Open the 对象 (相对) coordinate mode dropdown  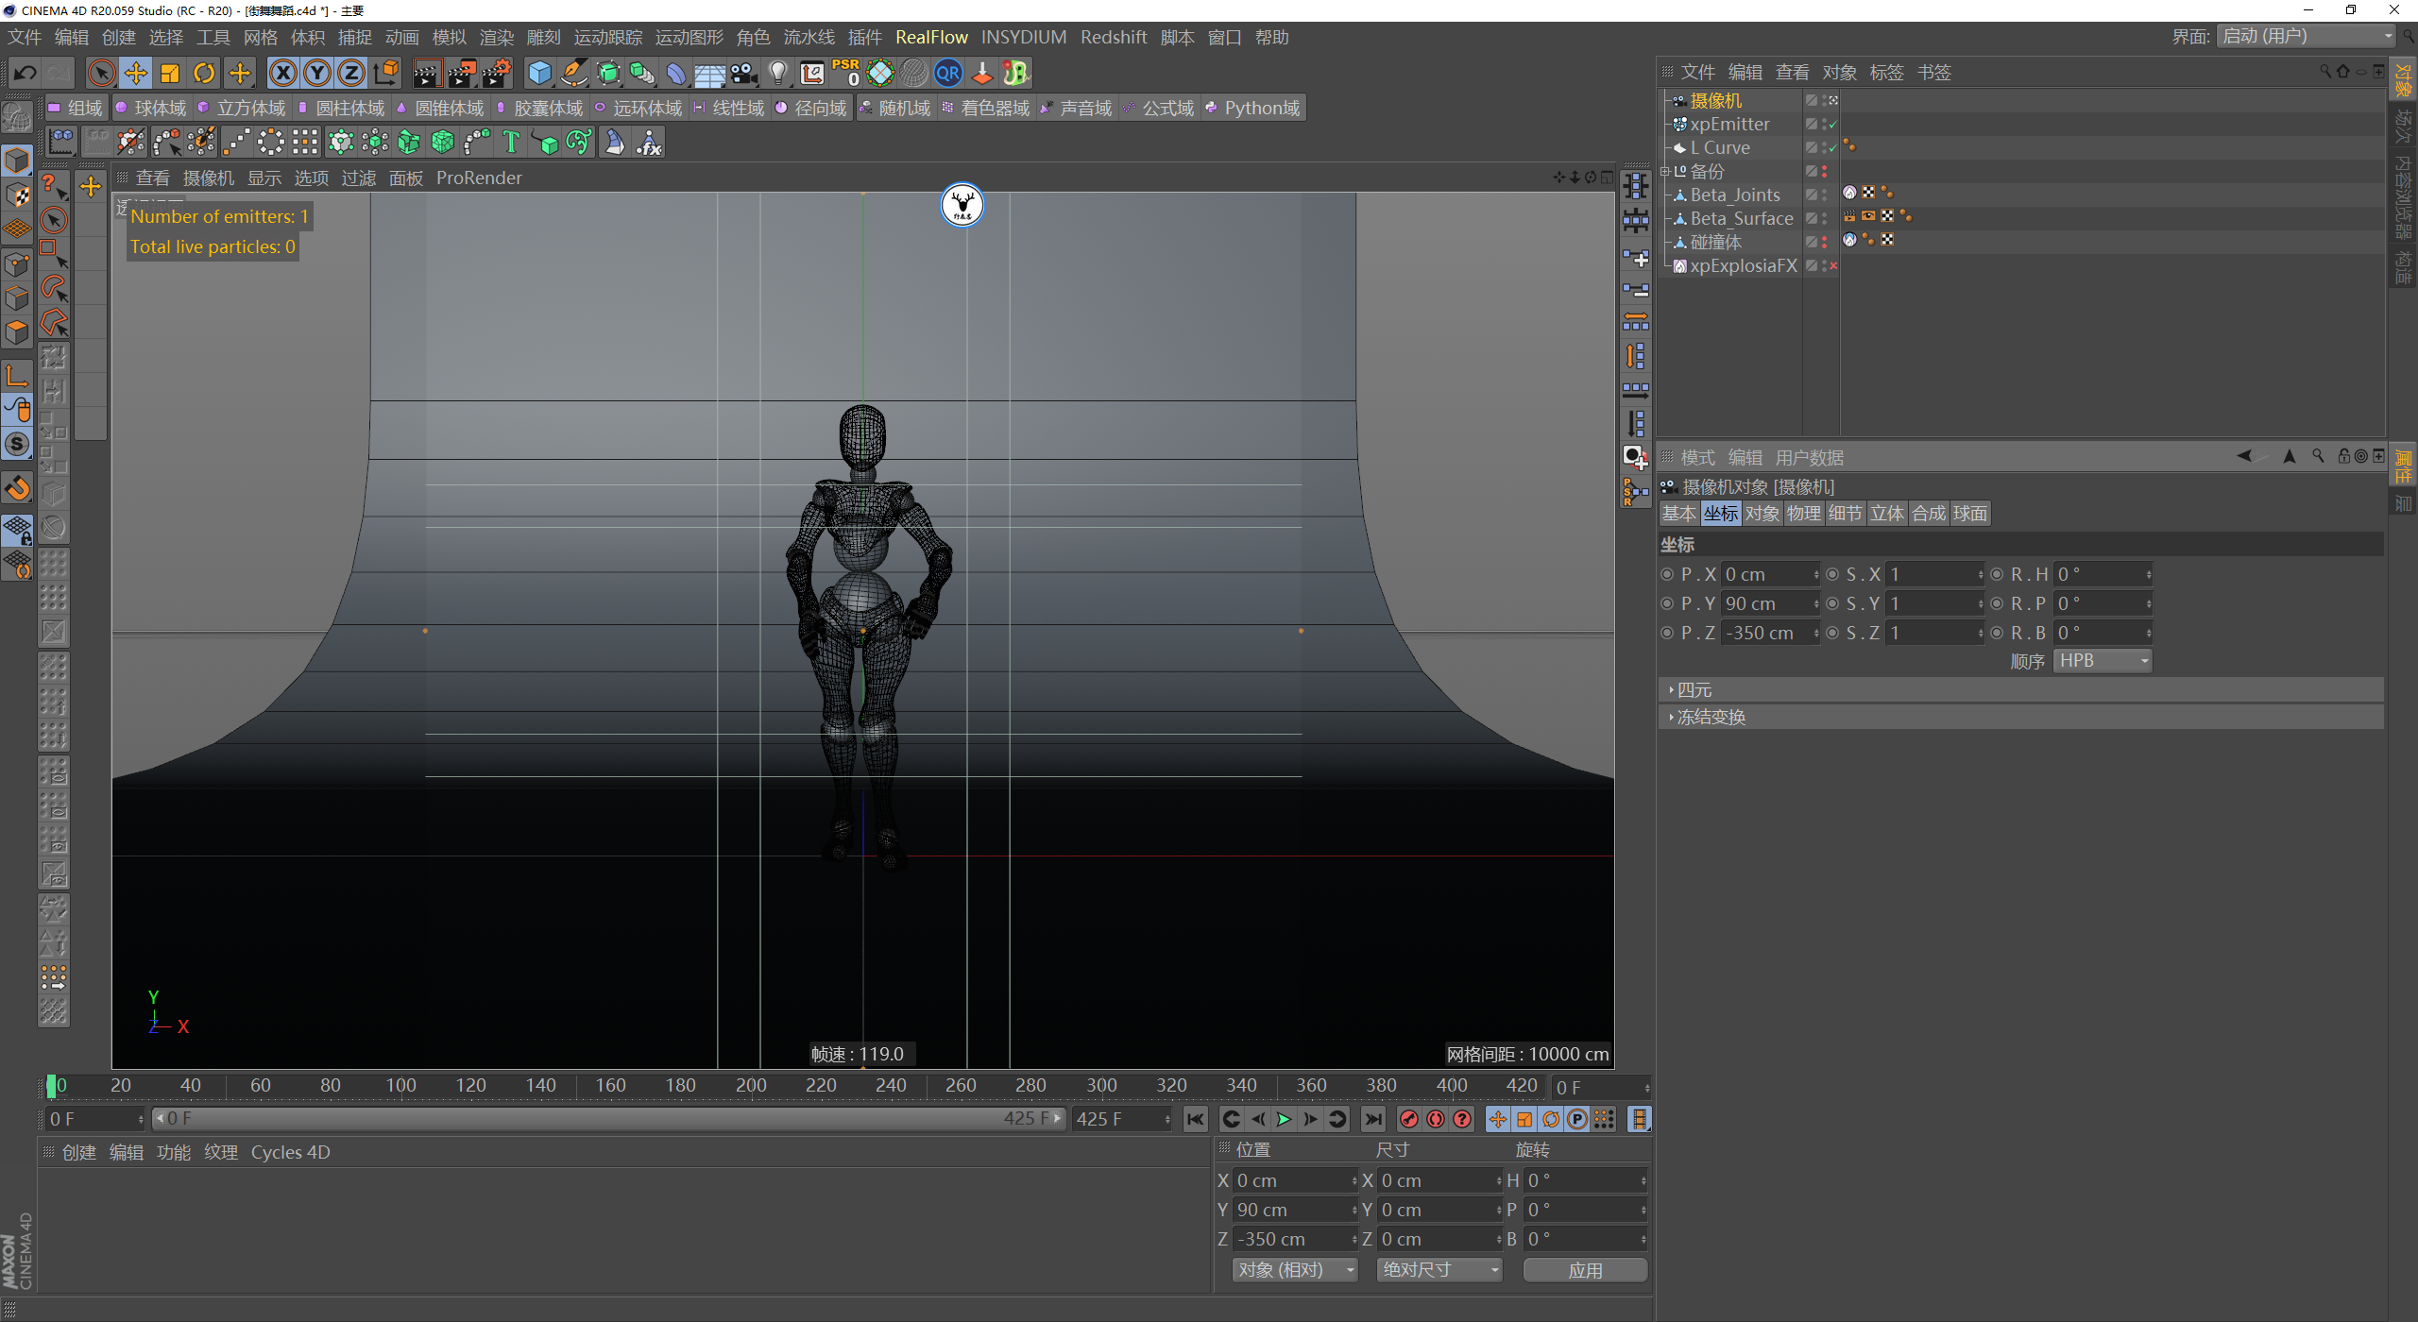pos(1294,1270)
